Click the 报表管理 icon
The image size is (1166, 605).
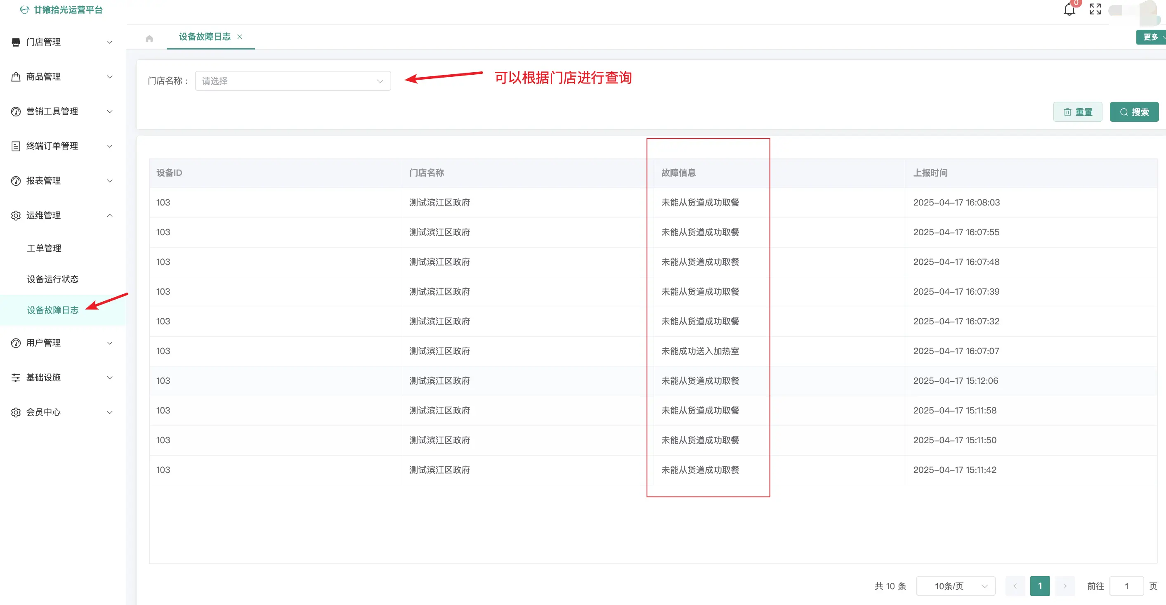tap(16, 181)
